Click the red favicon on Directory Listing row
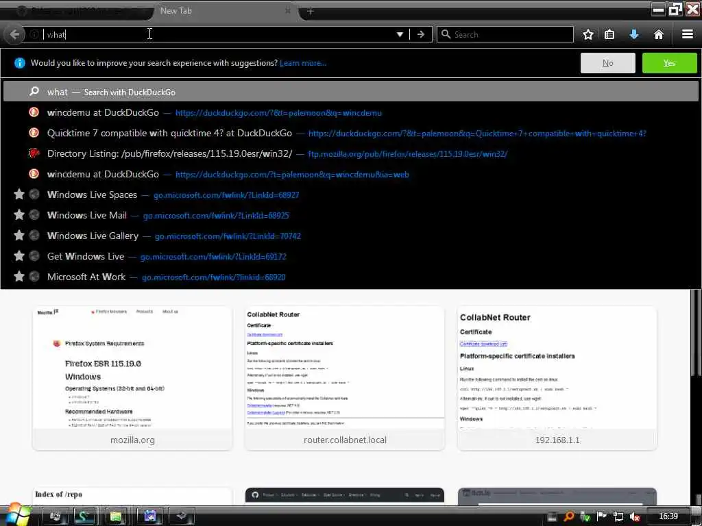Screen dimensions: 702x526 (34, 153)
